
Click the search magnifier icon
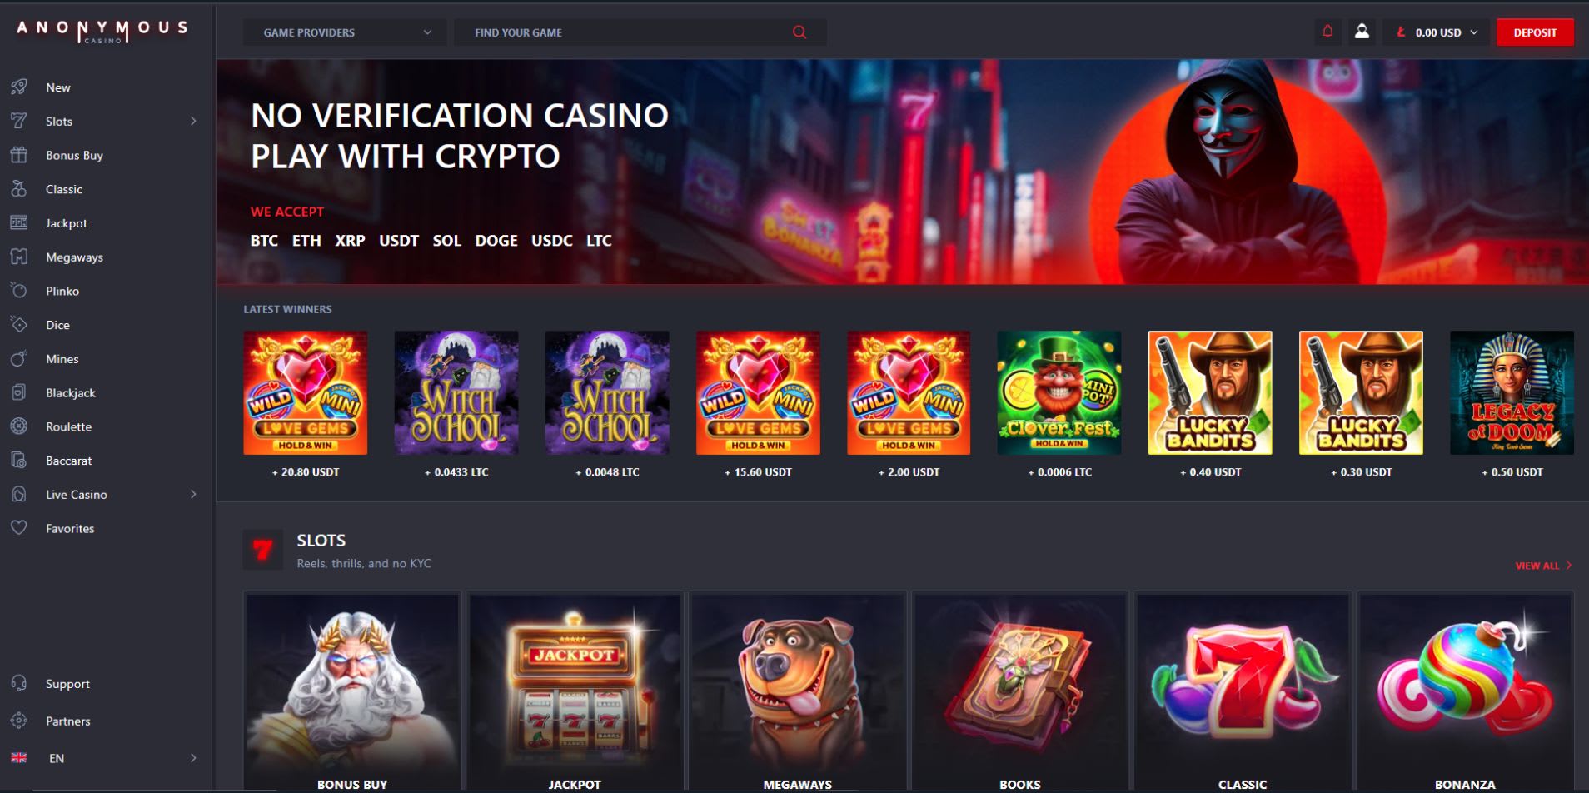coord(799,32)
